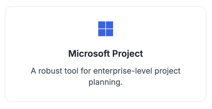Click the blue Microsoft windows logo icon
Viewport: 212px width, 109px height.
pyautogui.click(x=106, y=29)
